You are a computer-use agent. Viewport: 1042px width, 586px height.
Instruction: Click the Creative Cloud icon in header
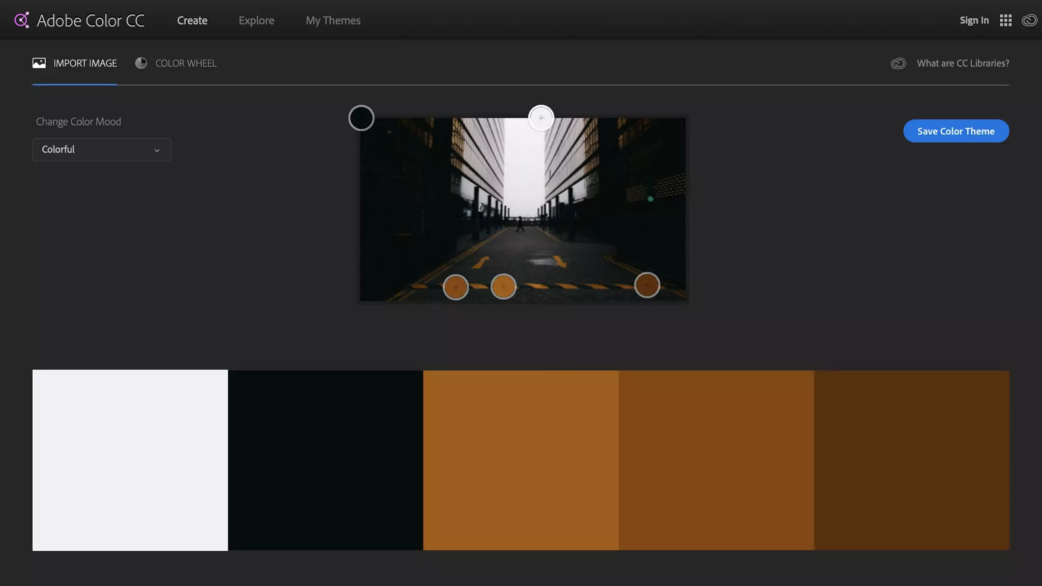click(1029, 20)
